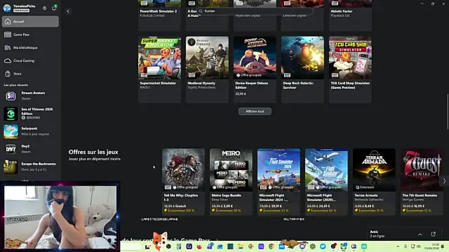This screenshot has width=449, height=252.
Task: Open Game Pass in the sidebar
Action: [x=30, y=34]
